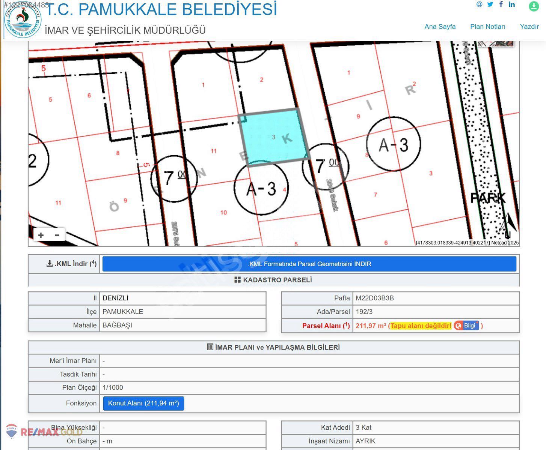Open the Facebook social icon

(x=501, y=4)
